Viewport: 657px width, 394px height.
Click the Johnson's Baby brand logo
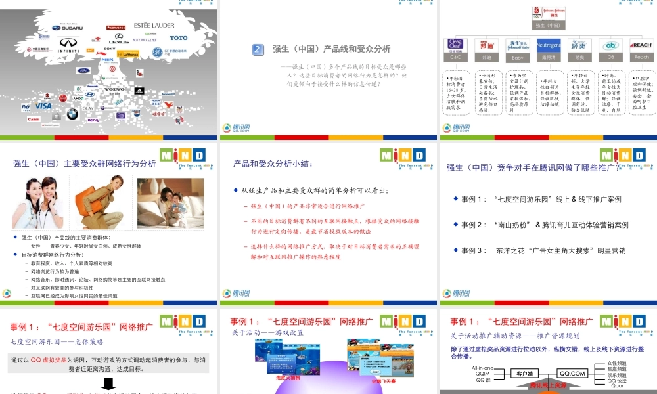click(518, 46)
